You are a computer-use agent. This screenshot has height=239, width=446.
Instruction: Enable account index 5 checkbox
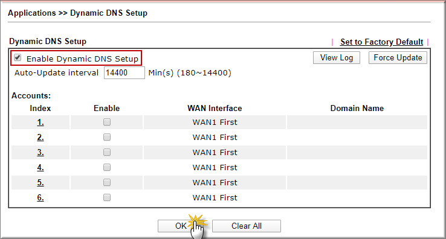tap(107, 182)
